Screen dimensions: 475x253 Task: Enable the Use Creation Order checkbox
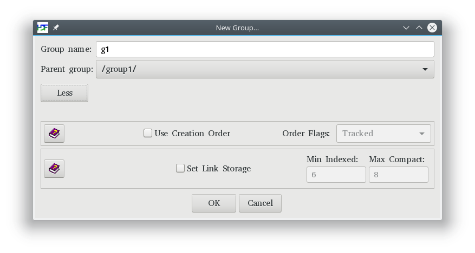pos(147,134)
